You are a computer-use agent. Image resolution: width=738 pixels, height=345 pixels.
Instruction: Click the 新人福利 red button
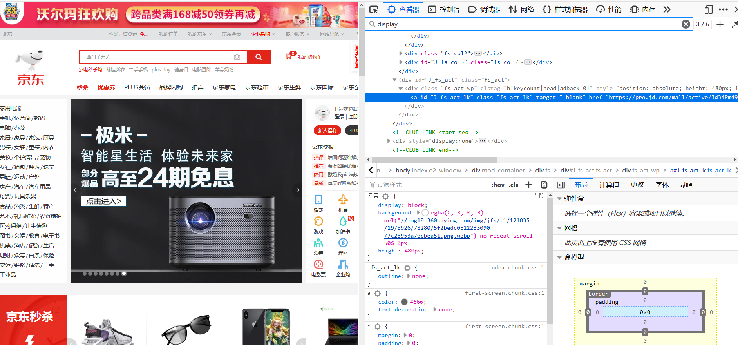point(327,131)
